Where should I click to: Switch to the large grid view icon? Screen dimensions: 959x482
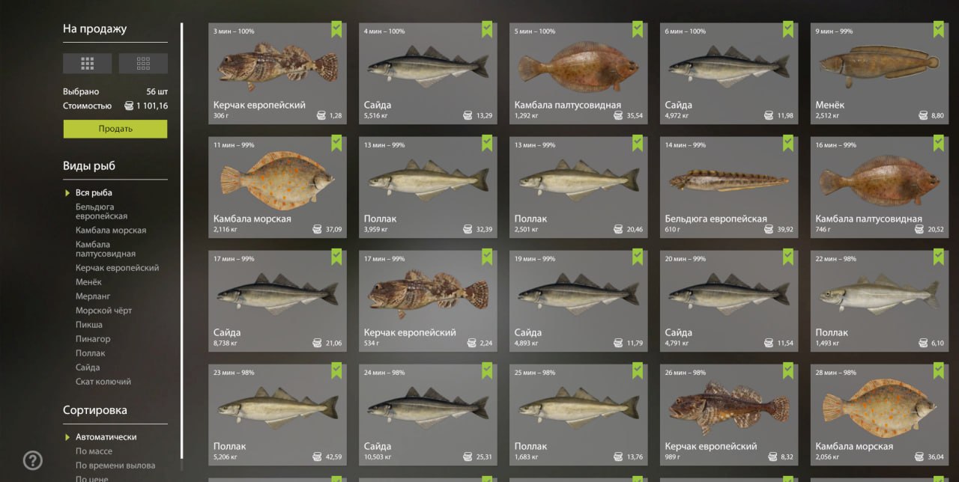(88, 63)
